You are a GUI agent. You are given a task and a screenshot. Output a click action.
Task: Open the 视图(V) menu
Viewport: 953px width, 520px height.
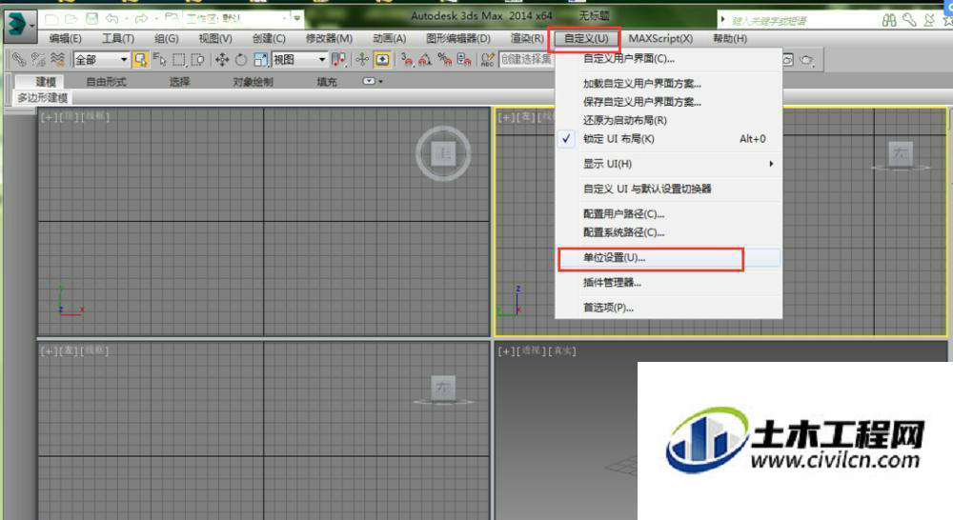215,38
